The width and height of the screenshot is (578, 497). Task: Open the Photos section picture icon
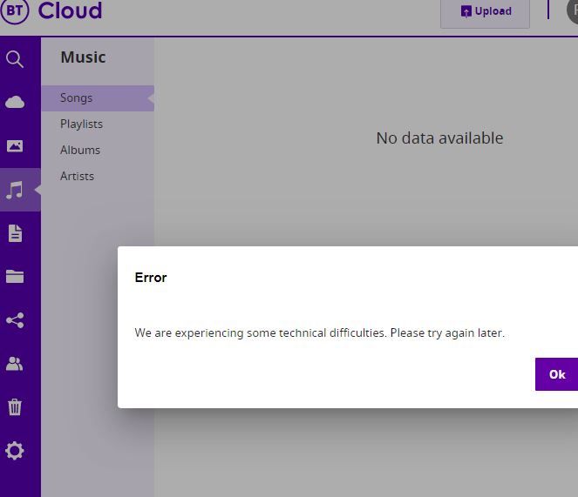(x=15, y=146)
